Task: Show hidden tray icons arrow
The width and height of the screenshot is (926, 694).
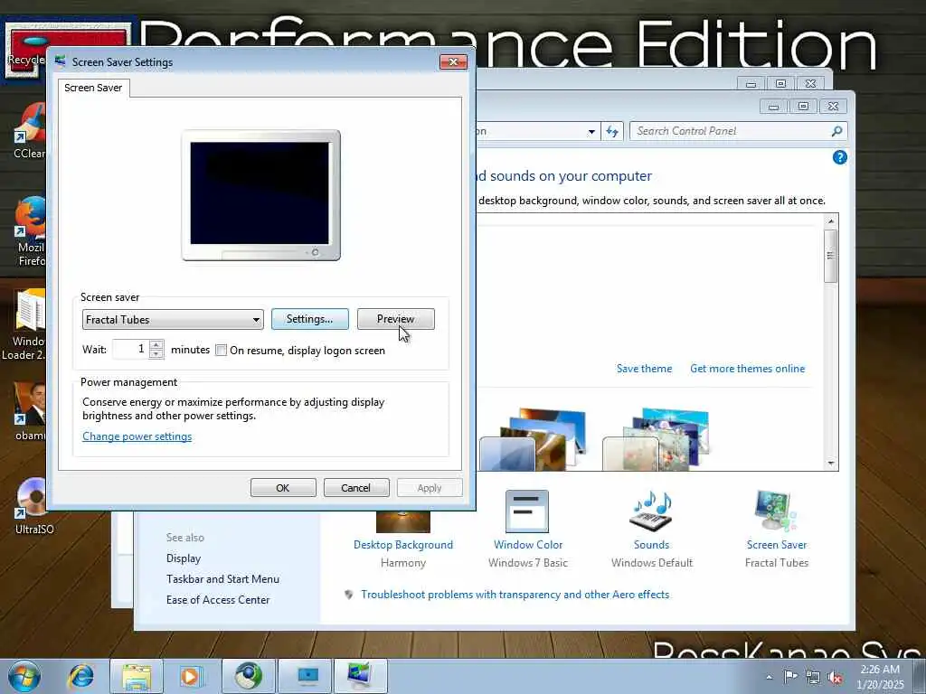Action: [x=769, y=678]
